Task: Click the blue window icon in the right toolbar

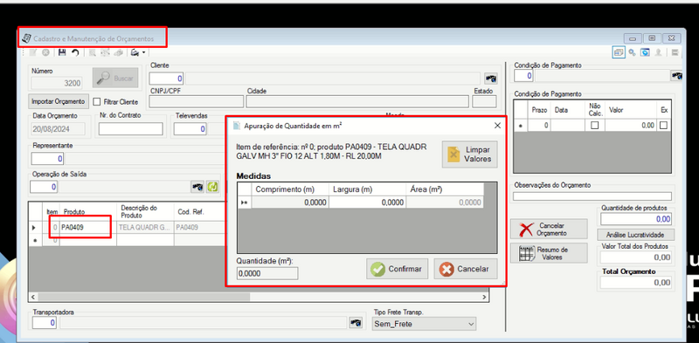Action: pos(645,52)
